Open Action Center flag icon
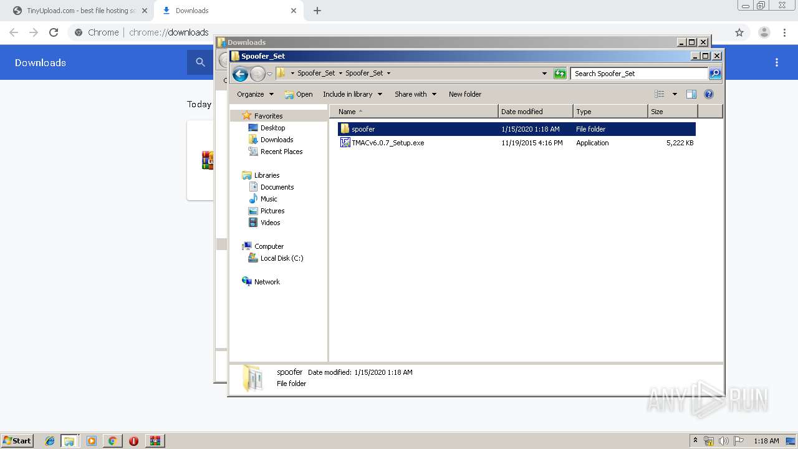 (x=739, y=441)
